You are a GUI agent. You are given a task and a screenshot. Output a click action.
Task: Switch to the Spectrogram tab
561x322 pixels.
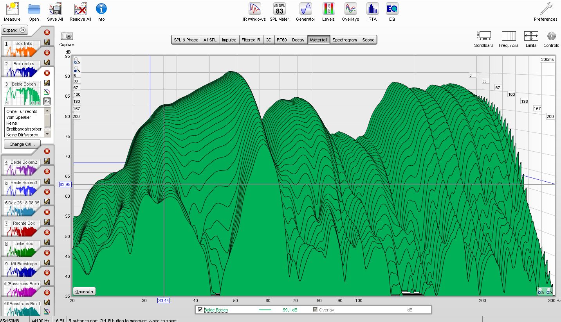pos(345,40)
